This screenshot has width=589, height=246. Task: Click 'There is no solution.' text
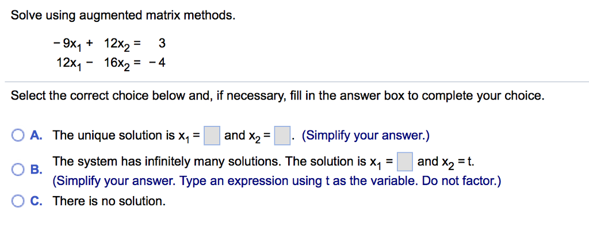click(109, 201)
